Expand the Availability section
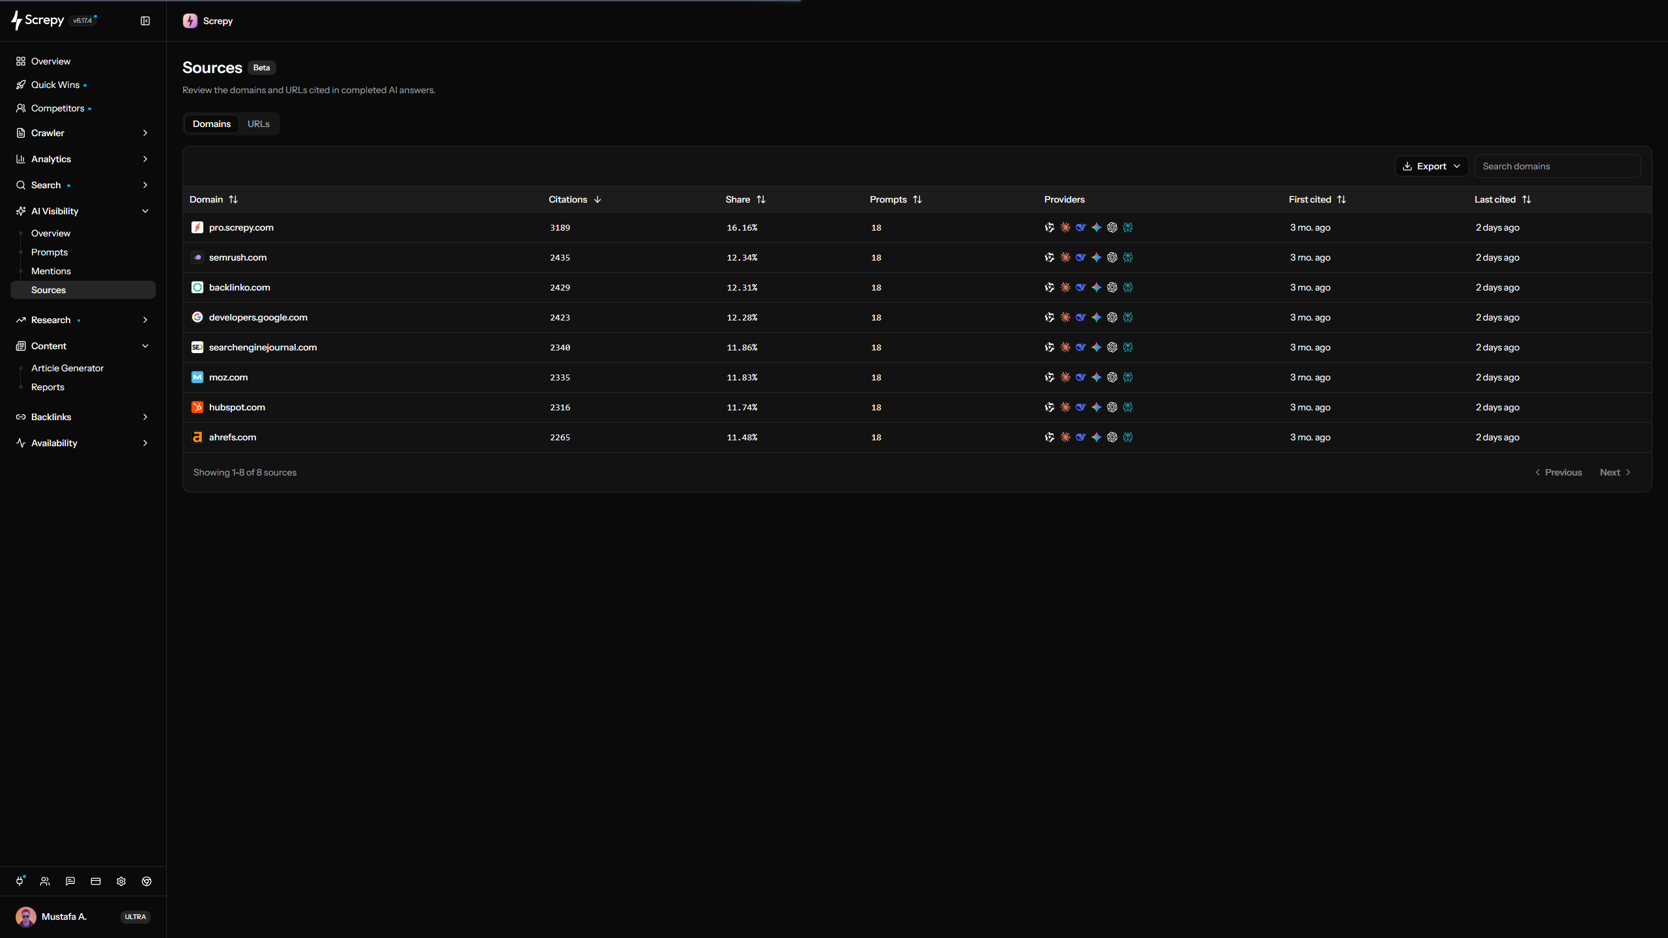The image size is (1668, 938). (83, 443)
